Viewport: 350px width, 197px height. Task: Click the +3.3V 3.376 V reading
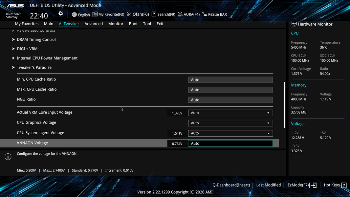pyautogui.click(x=297, y=151)
